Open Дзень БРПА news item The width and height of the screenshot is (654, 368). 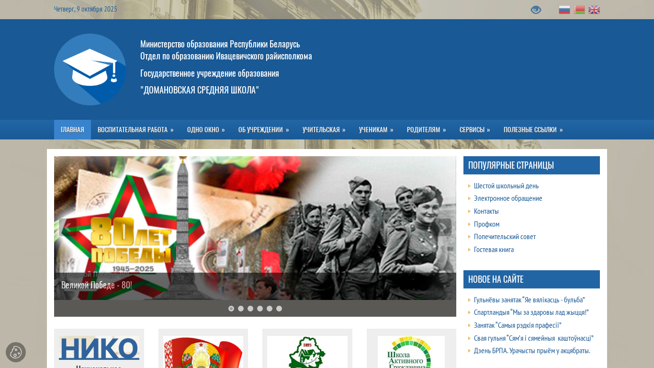[x=532, y=351]
